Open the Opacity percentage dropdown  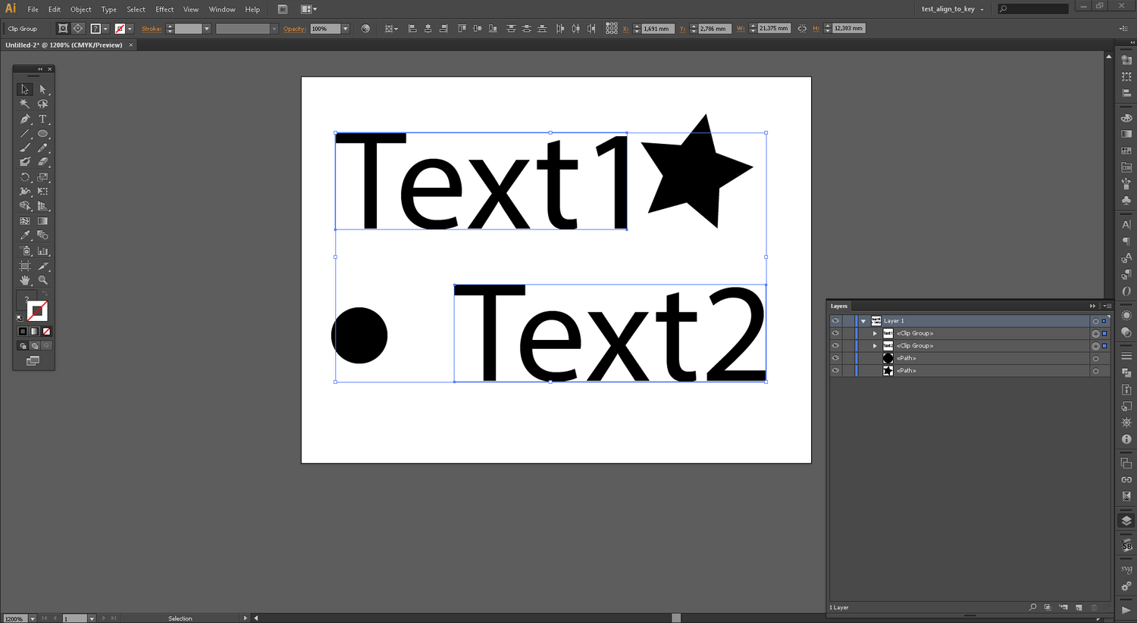click(x=345, y=29)
